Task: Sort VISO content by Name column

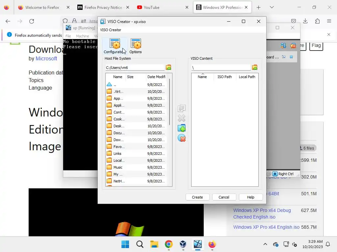Action: pyautogui.click(x=202, y=77)
